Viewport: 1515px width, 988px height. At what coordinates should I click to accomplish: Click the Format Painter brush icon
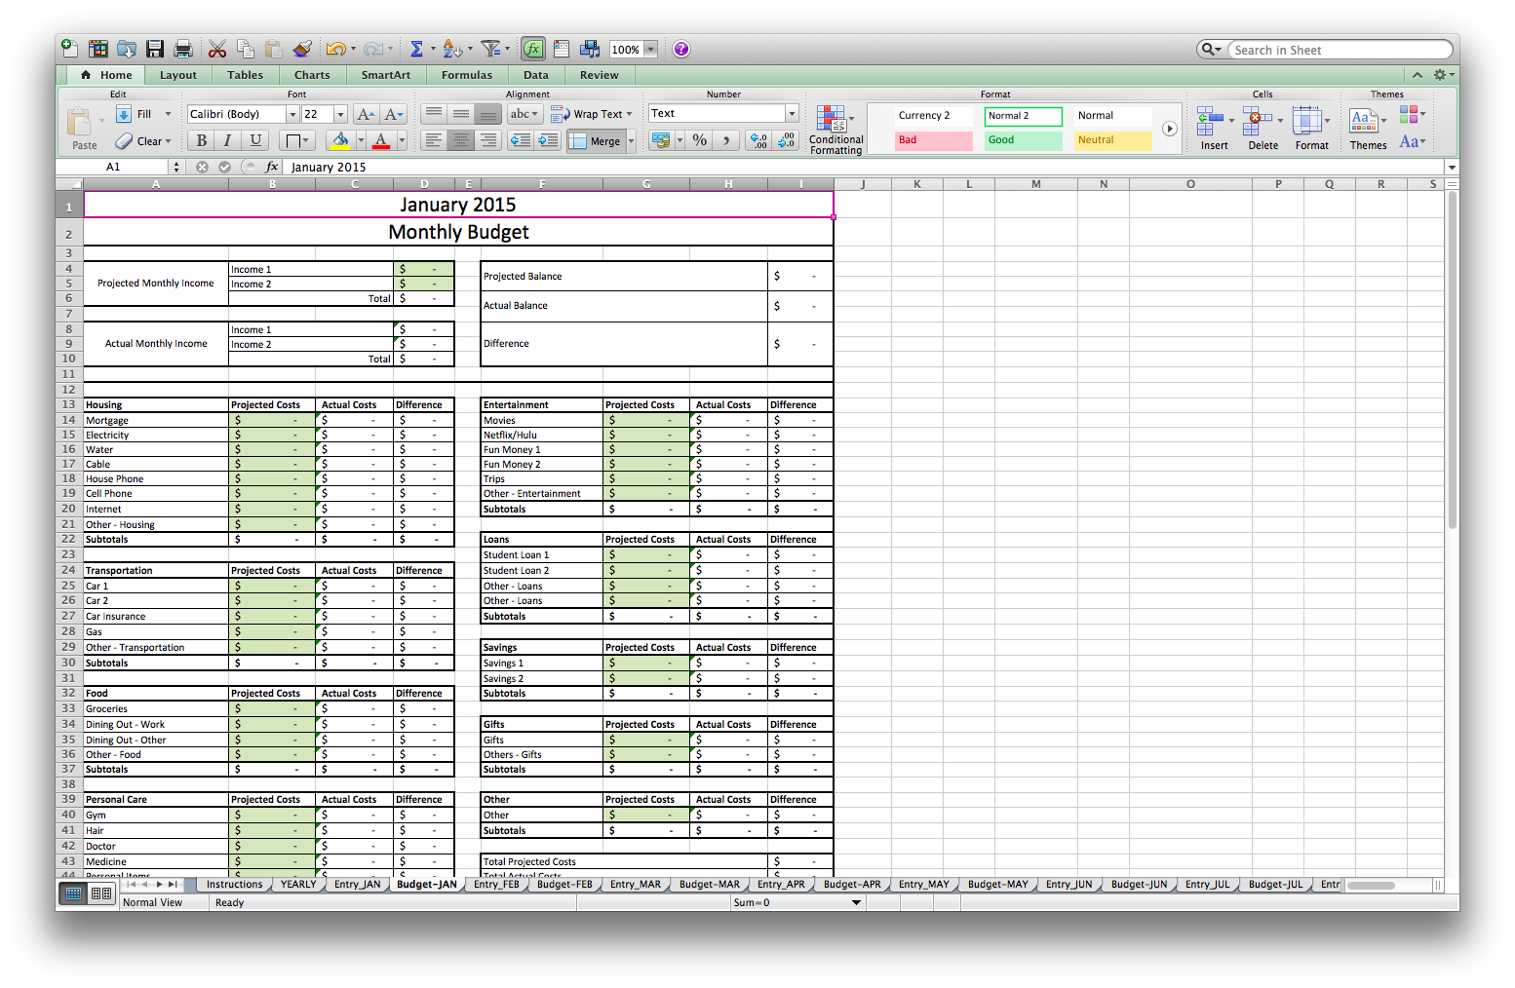302,49
